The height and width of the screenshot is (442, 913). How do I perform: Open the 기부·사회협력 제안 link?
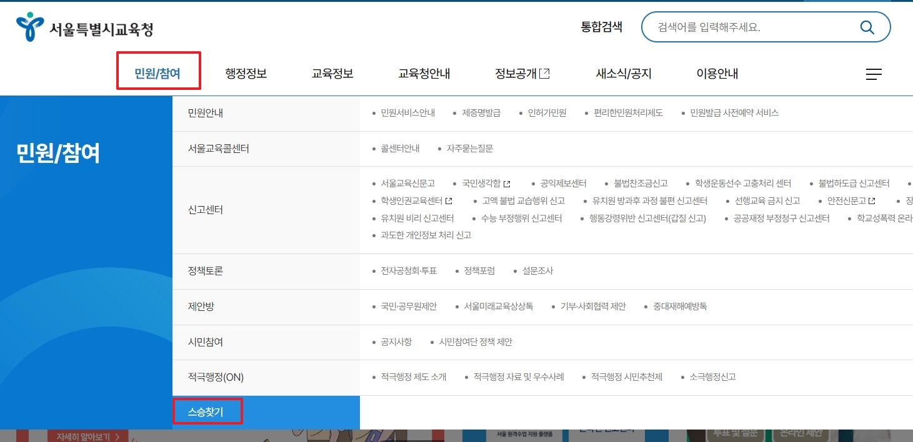[593, 307]
